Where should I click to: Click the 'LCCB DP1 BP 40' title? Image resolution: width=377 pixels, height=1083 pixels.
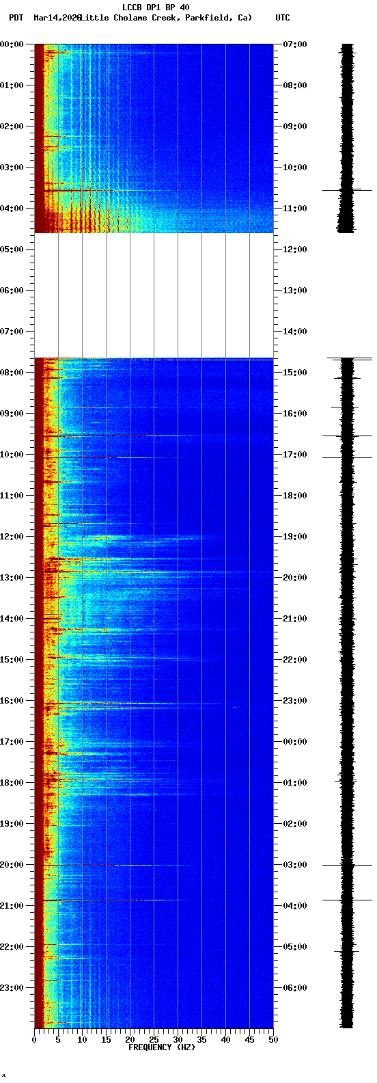[156, 8]
